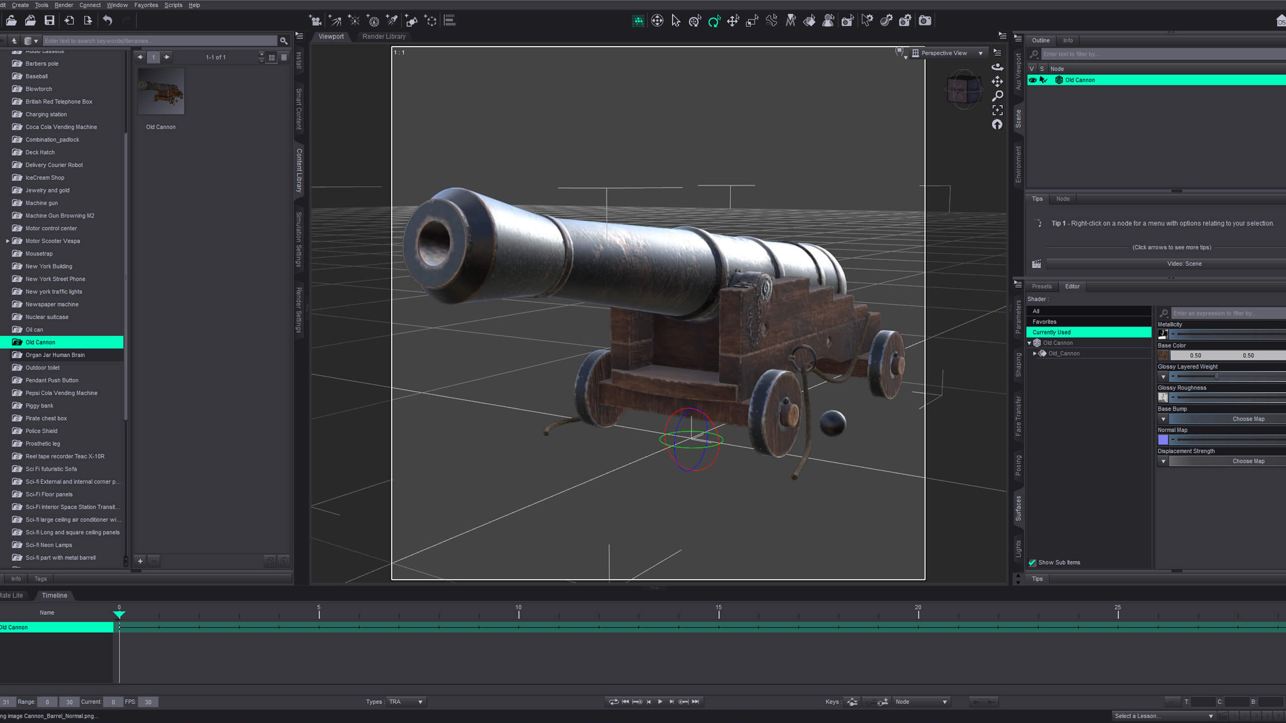
Task: Click the viewport Orbit camera icon
Action: pyautogui.click(x=997, y=67)
